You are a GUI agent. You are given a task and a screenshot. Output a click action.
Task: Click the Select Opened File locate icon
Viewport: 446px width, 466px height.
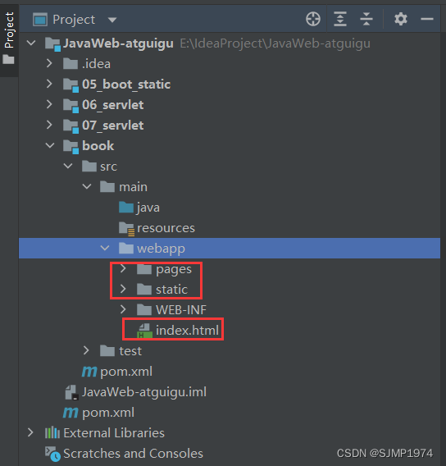313,20
